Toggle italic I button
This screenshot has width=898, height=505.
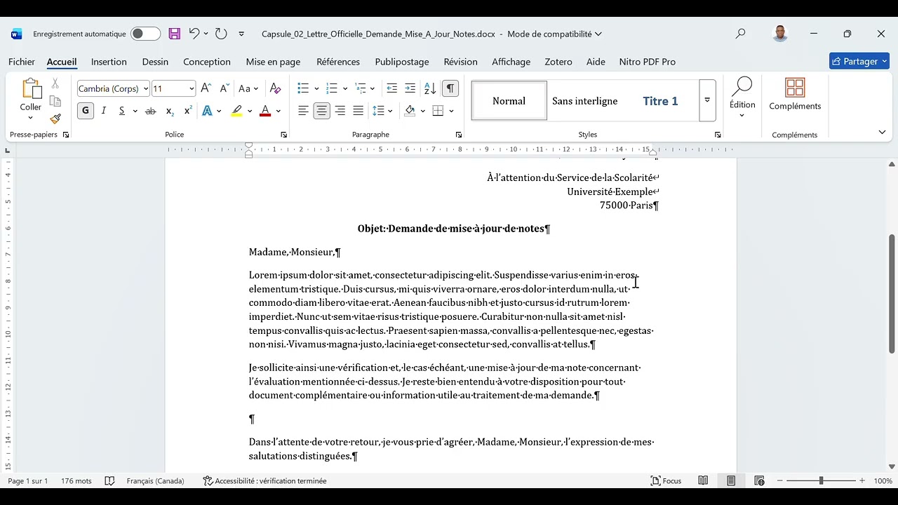[x=104, y=111]
